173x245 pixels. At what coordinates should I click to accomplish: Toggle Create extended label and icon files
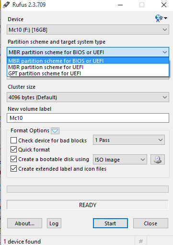(x=13, y=169)
